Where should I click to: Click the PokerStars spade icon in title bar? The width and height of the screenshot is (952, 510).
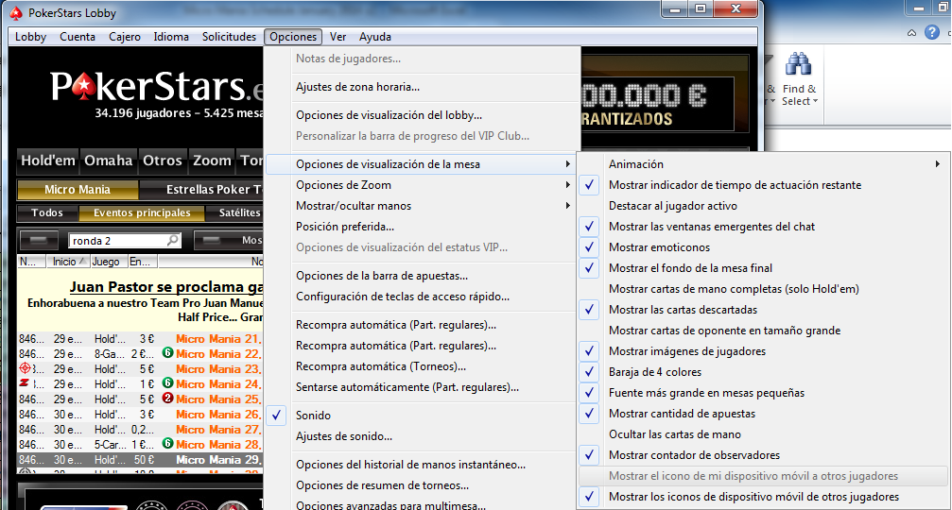pos(16,12)
